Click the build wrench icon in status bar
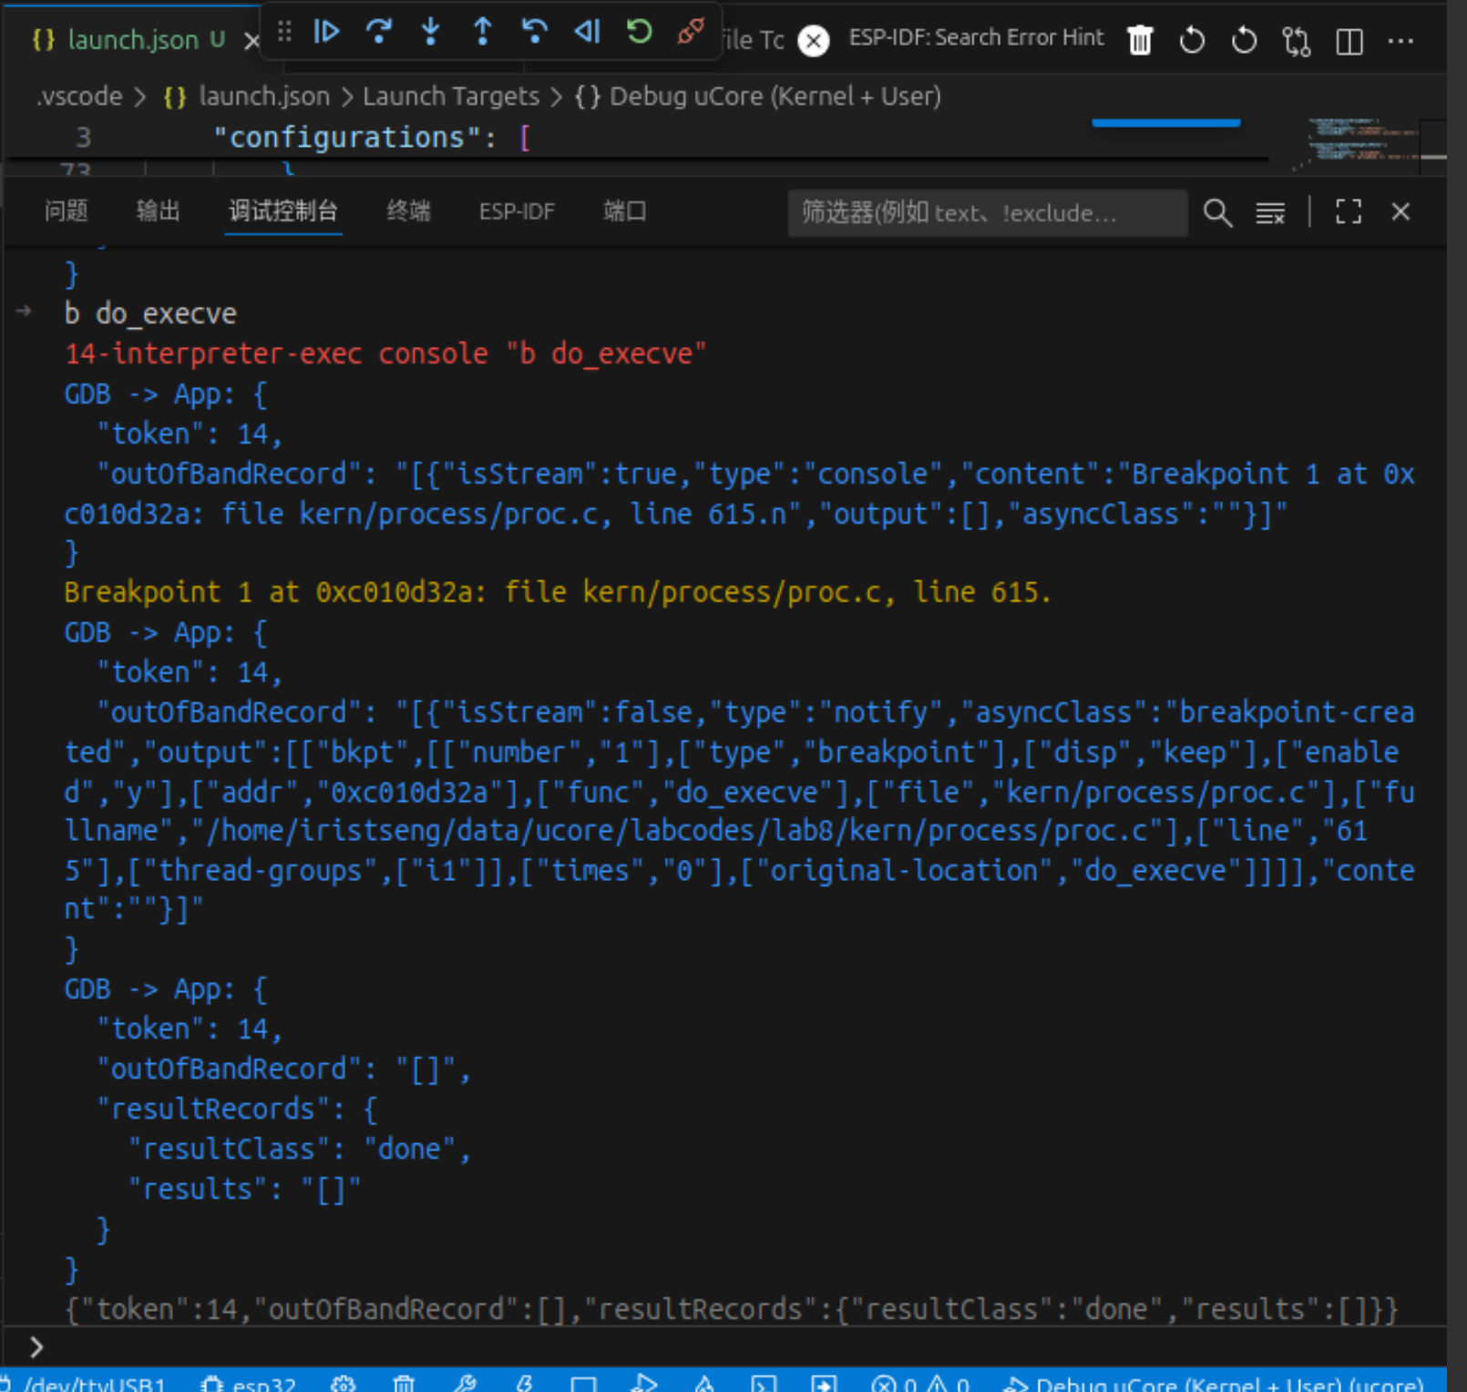Viewport: 1467px width, 1392px height. tap(464, 1383)
